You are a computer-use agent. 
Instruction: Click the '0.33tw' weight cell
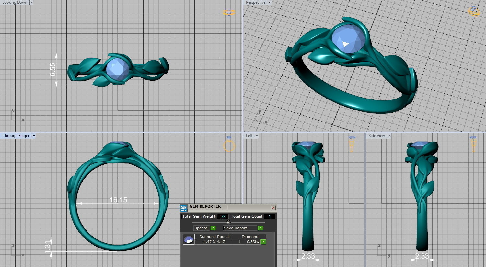253,242
